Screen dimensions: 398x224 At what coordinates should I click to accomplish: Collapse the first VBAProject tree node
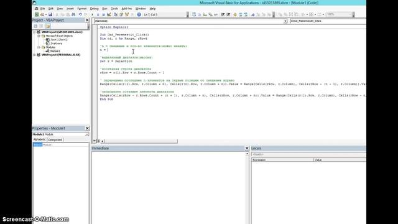click(x=35, y=32)
